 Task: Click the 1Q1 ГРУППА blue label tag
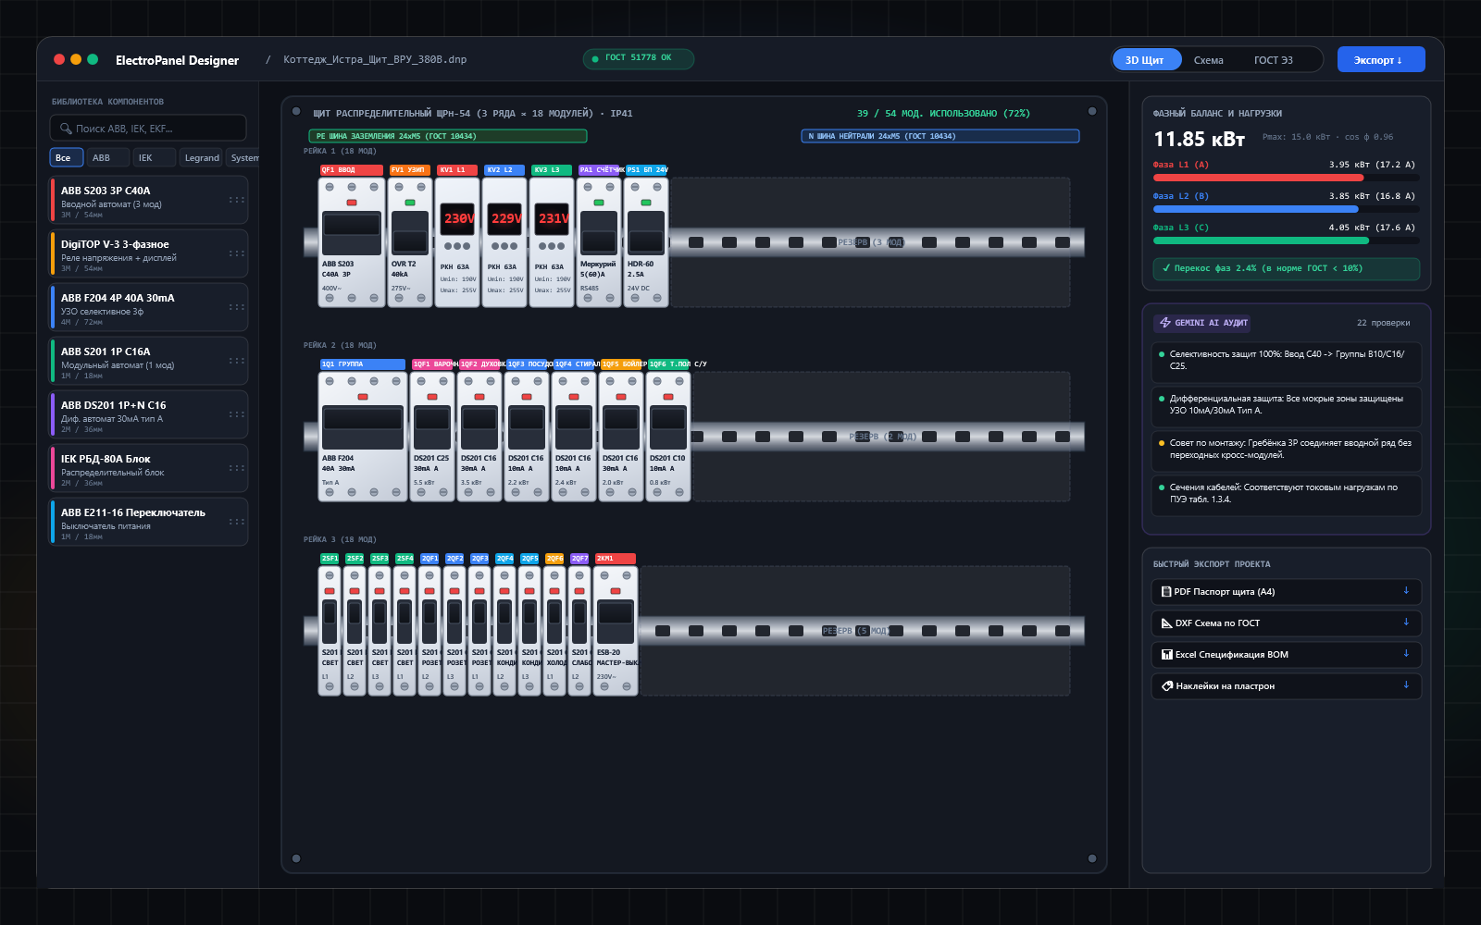(363, 364)
